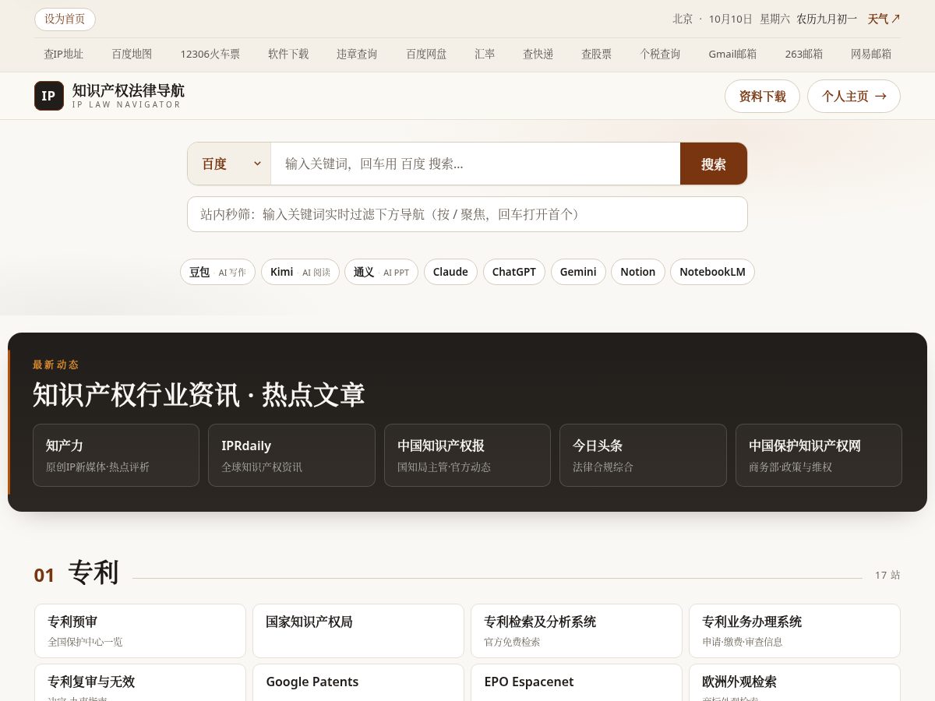Open 专利复审与无效 card
This screenshot has width=935, height=701.
click(x=140, y=682)
